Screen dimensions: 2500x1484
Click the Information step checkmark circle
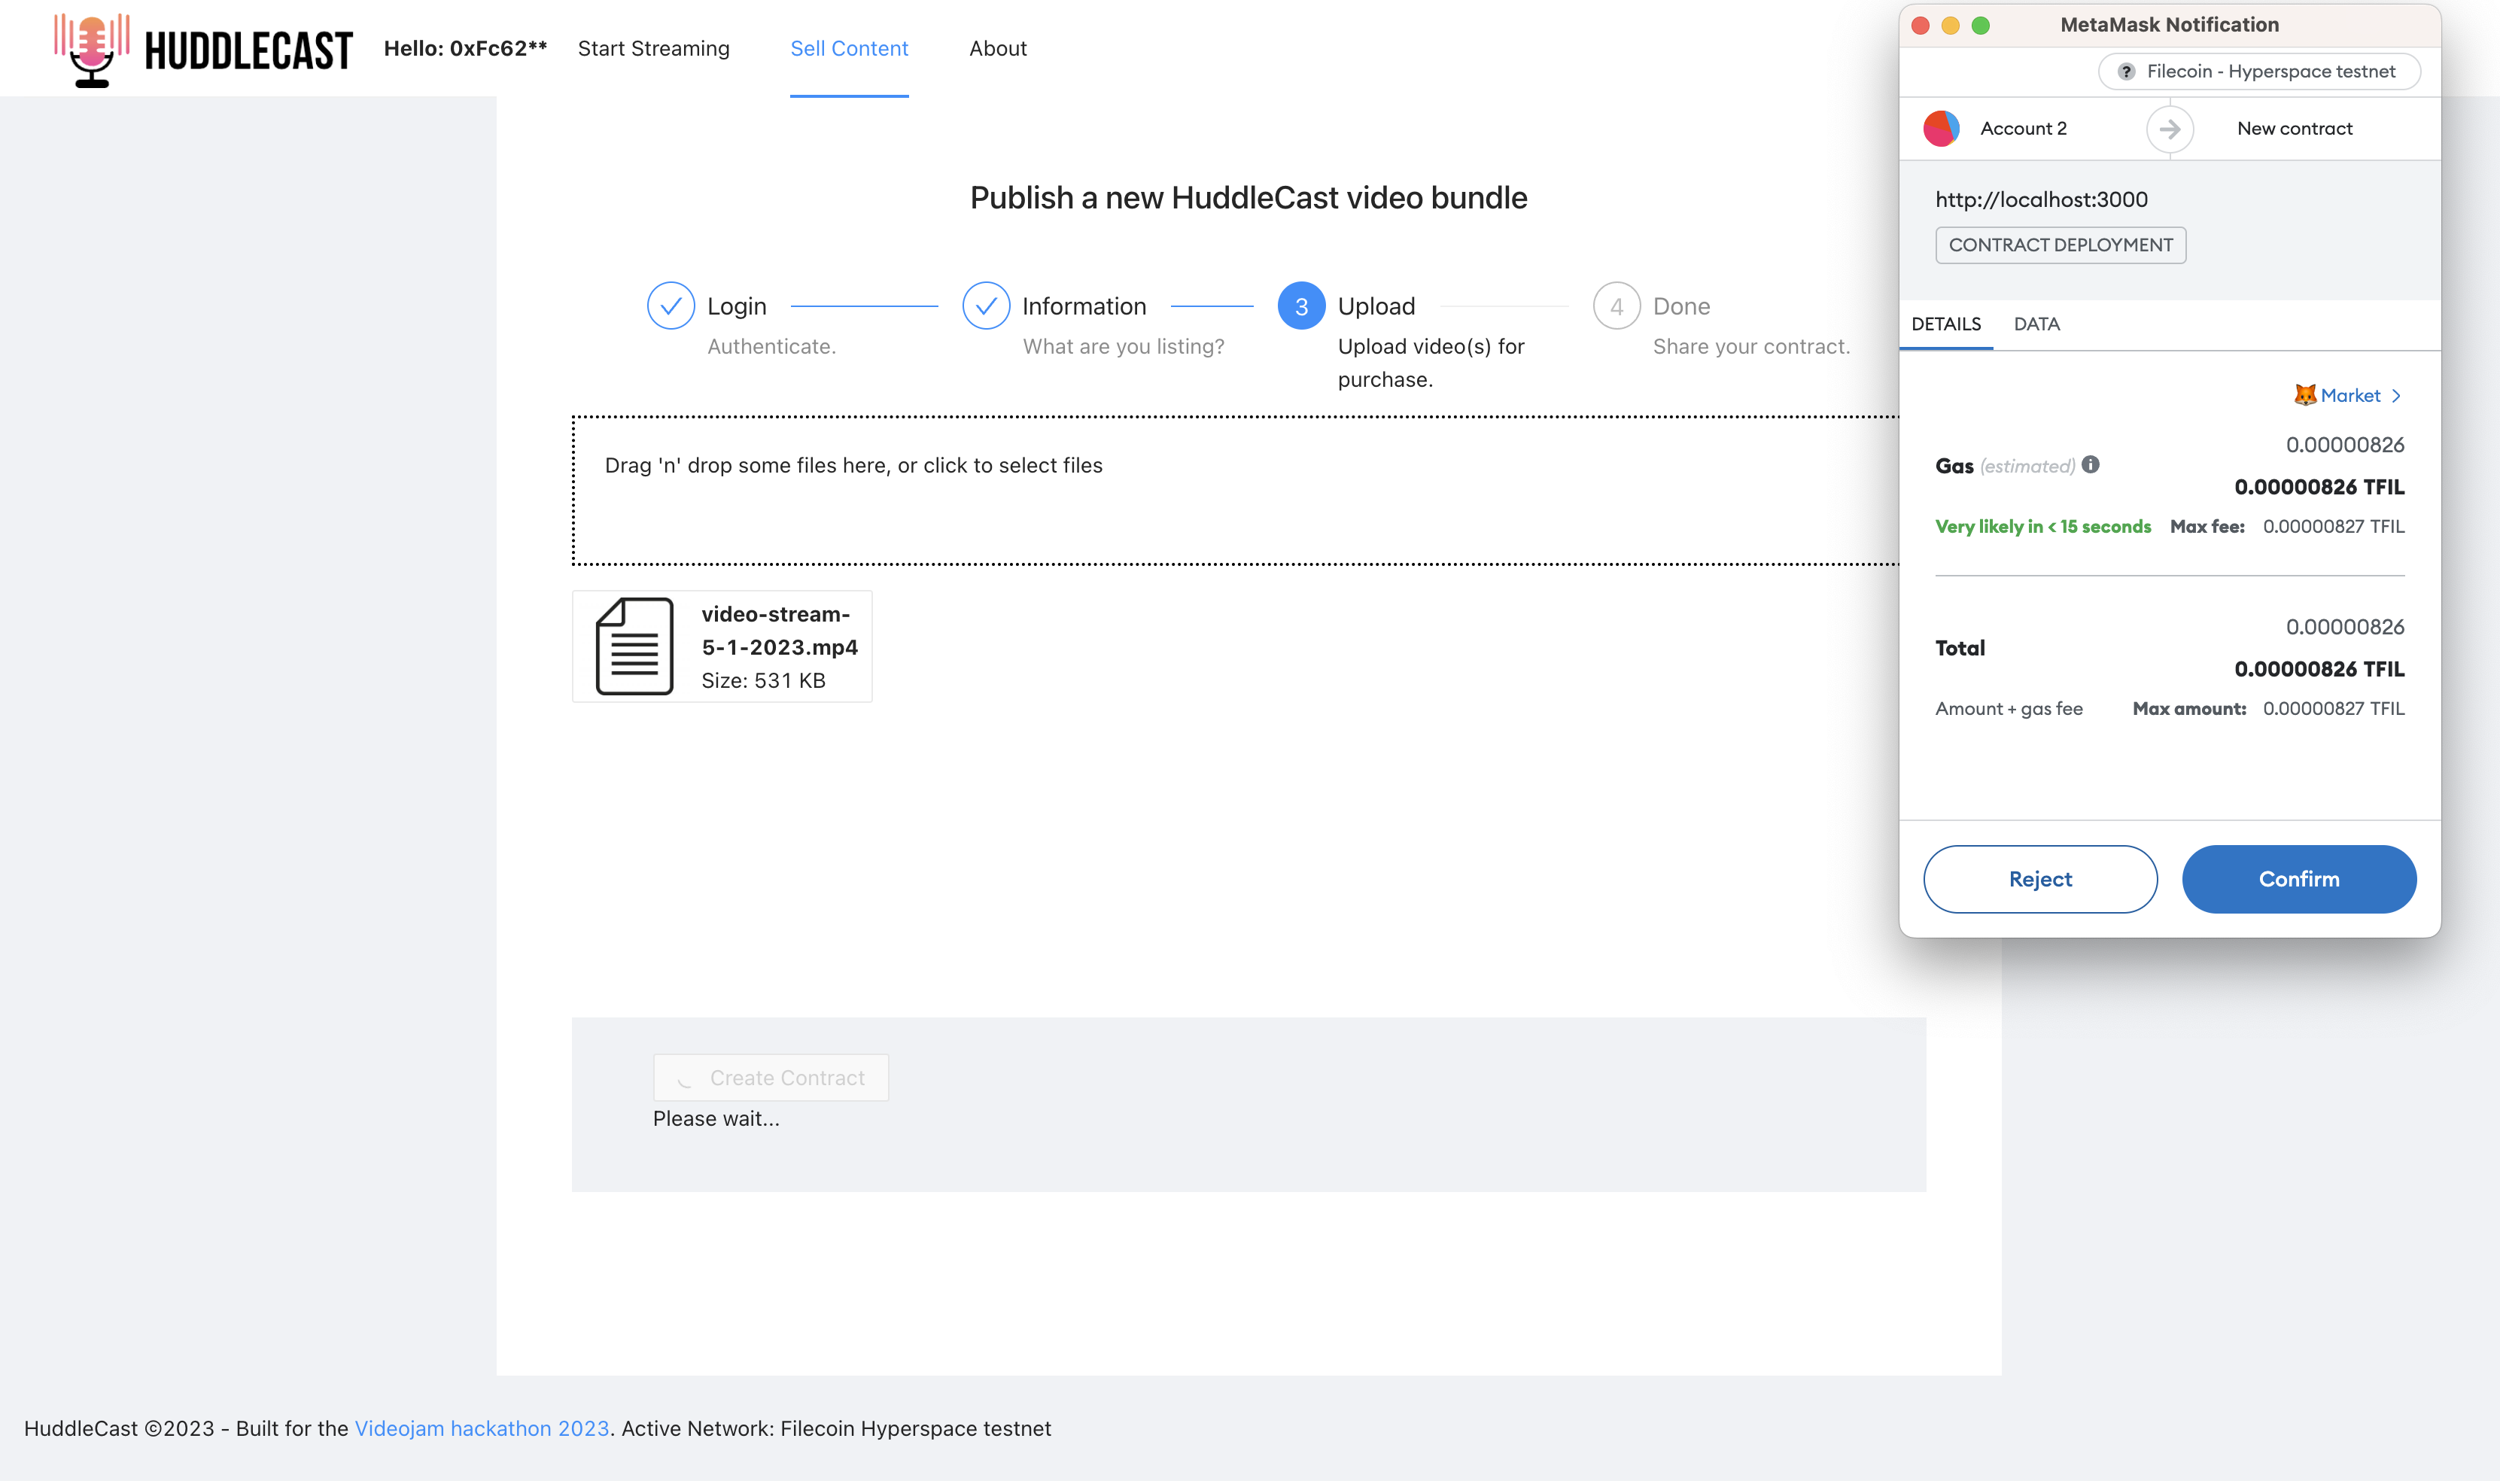click(x=985, y=306)
